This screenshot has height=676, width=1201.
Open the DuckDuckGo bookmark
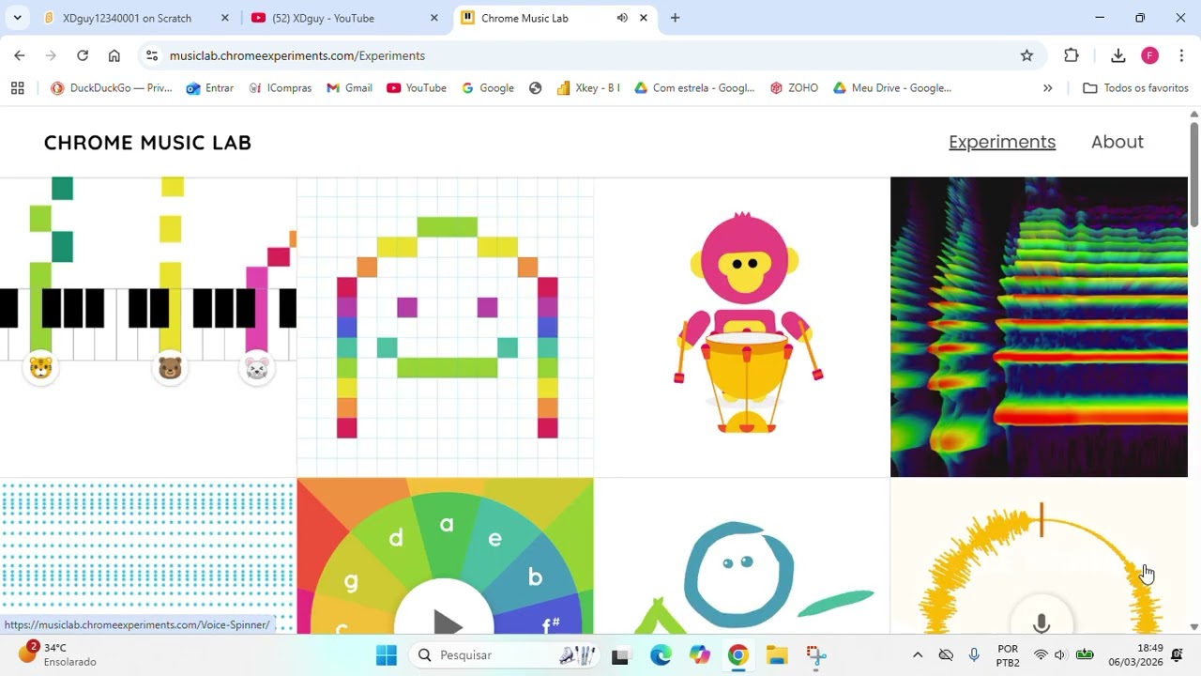pyautogui.click(x=112, y=88)
